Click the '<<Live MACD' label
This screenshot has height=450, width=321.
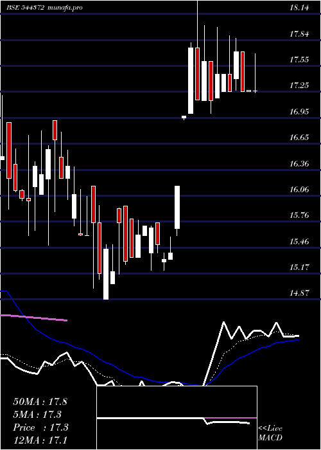tap(270, 433)
